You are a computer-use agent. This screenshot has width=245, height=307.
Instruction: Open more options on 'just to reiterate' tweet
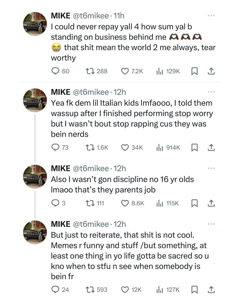[211, 224]
